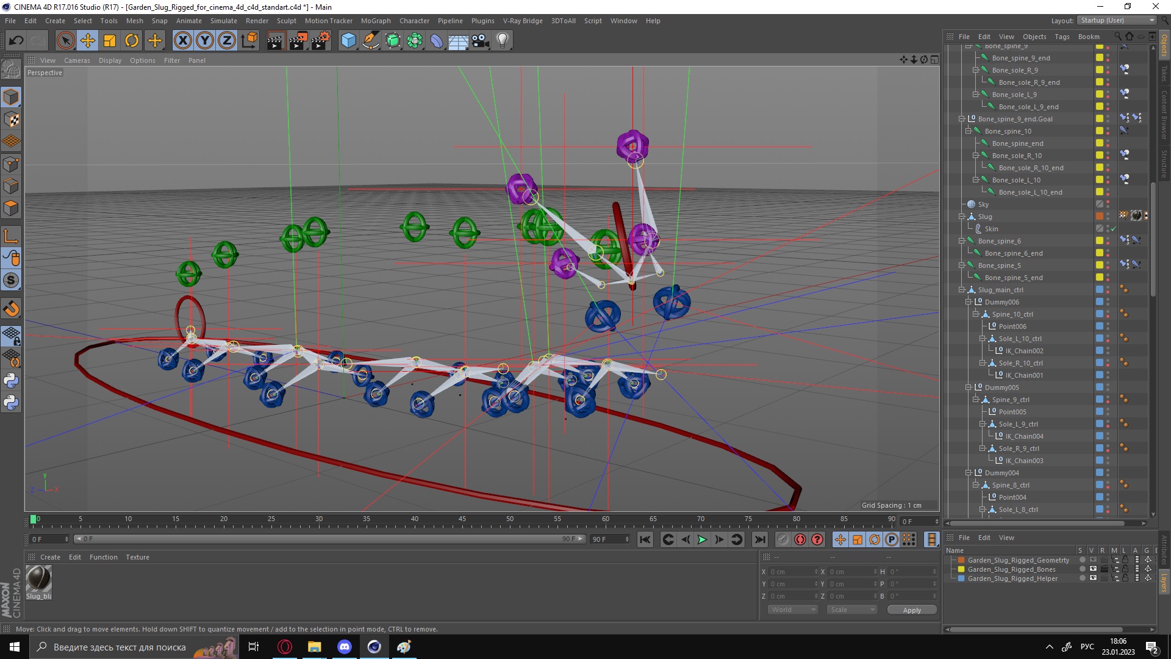
Task: Open Edit Render Settings icon
Action: tap(321, 41)
